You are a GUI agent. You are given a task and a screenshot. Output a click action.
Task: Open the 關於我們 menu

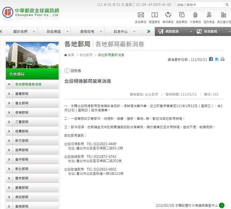tap(20, 32)
